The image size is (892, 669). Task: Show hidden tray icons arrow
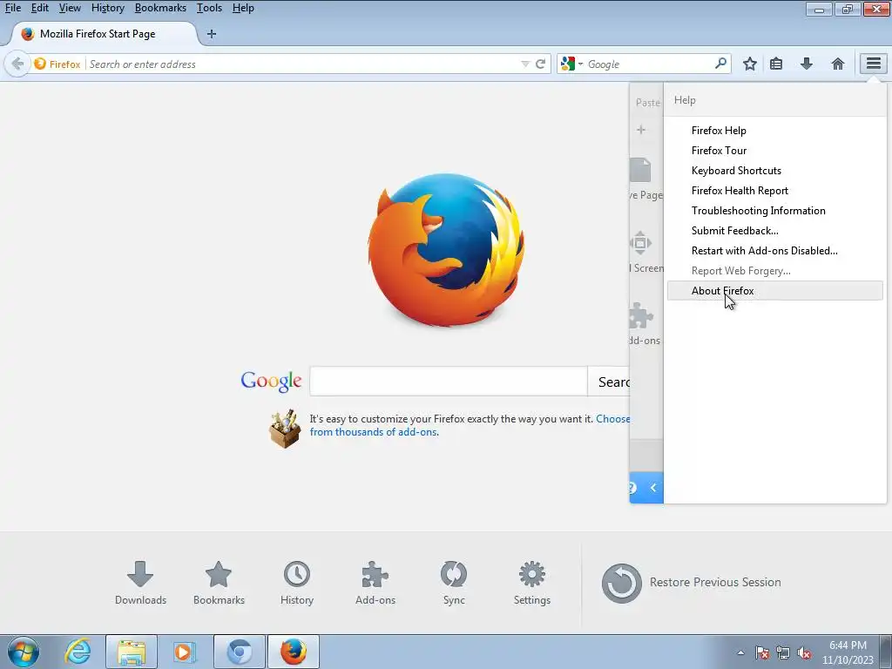pos(740,652)
